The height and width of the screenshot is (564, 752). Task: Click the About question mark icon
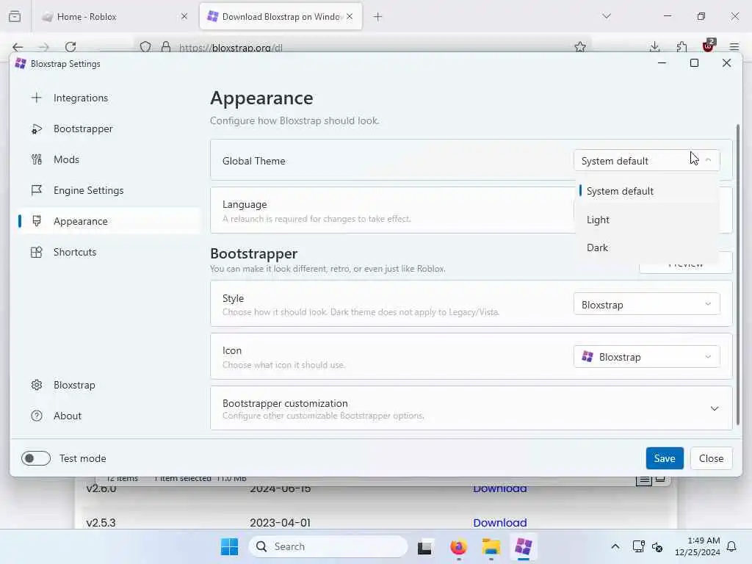[x=37, y=416]
